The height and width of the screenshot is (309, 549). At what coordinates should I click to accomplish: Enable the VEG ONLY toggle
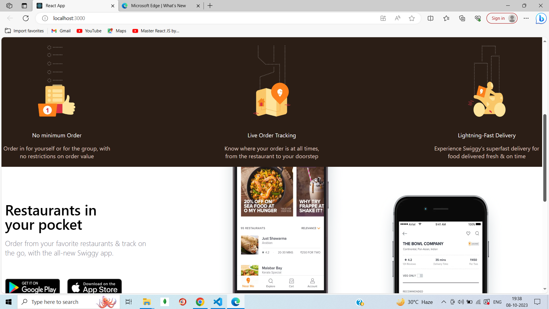(420, 275)
